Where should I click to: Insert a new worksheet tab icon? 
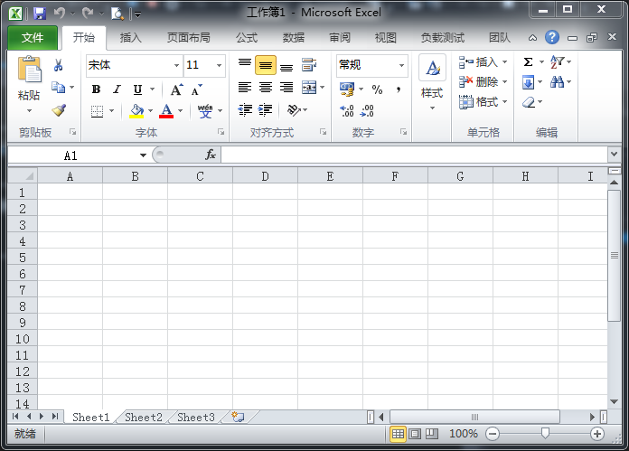click(238, 417)
